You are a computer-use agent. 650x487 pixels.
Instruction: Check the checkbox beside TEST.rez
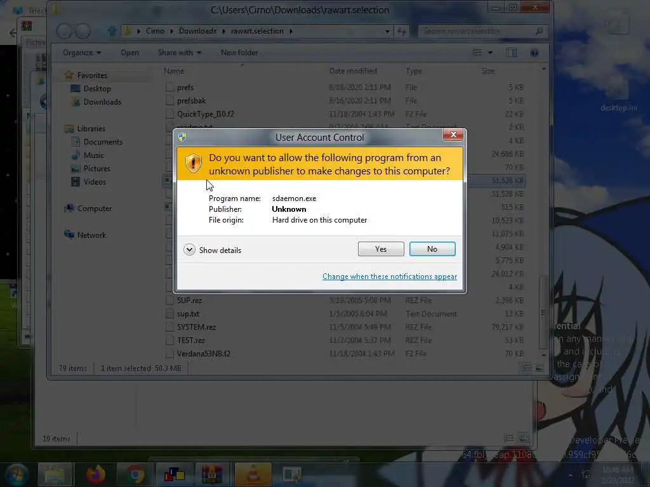169,341
